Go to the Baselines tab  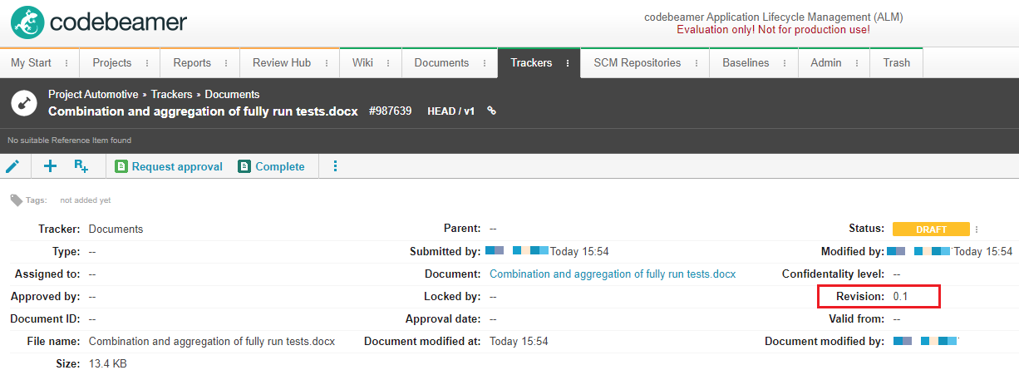(x=746, y=63)
